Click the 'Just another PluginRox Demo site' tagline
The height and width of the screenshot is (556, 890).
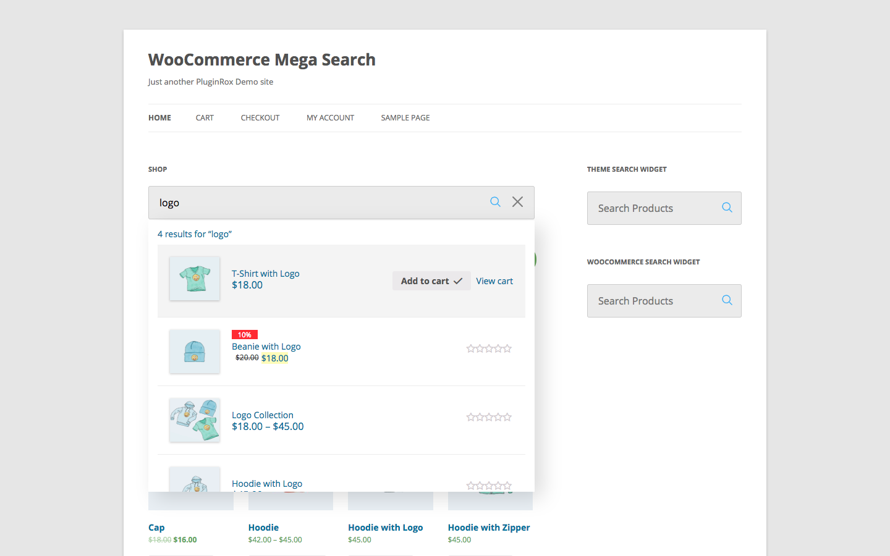pyautogui.click(x=211, y=82)
